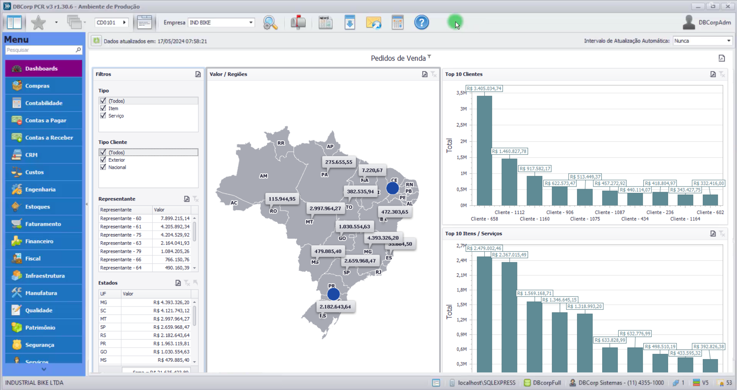The height and width of the screenshot is (390, 737).
Task: Toggle the (Todos) checkbox under Tipo
Action: (x=103, y=100)
